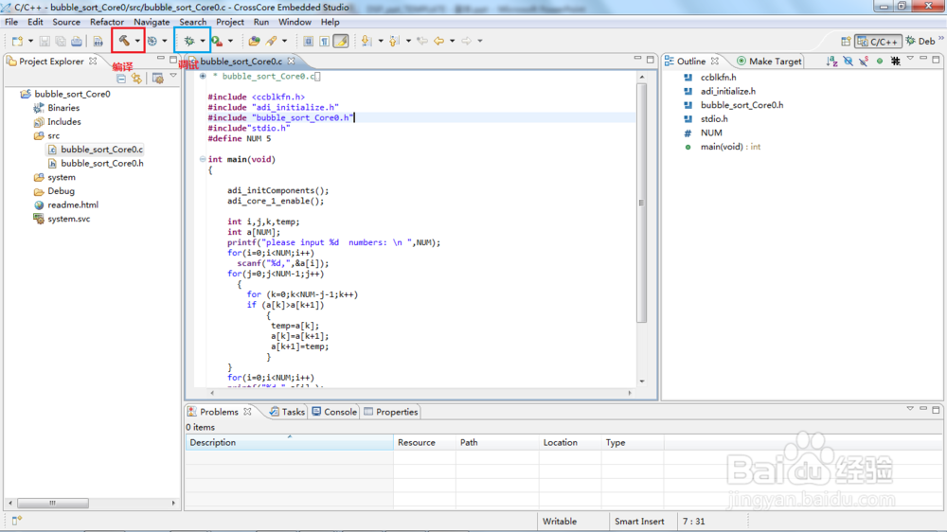The height and width of the screenshot is (532, 947).
Task: Click the editor vertical scrollbar thumb
Action: click(641, 203)
